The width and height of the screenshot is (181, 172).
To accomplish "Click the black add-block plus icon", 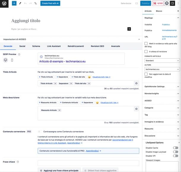I will (129, 29).
